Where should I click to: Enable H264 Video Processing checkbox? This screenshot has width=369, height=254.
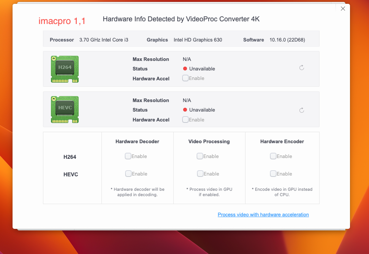click(x=200, y=156)
